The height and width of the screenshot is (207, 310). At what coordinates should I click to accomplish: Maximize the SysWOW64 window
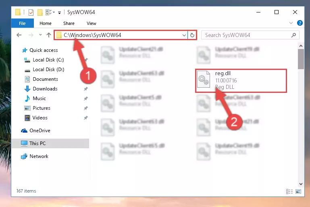coord(277,12)
